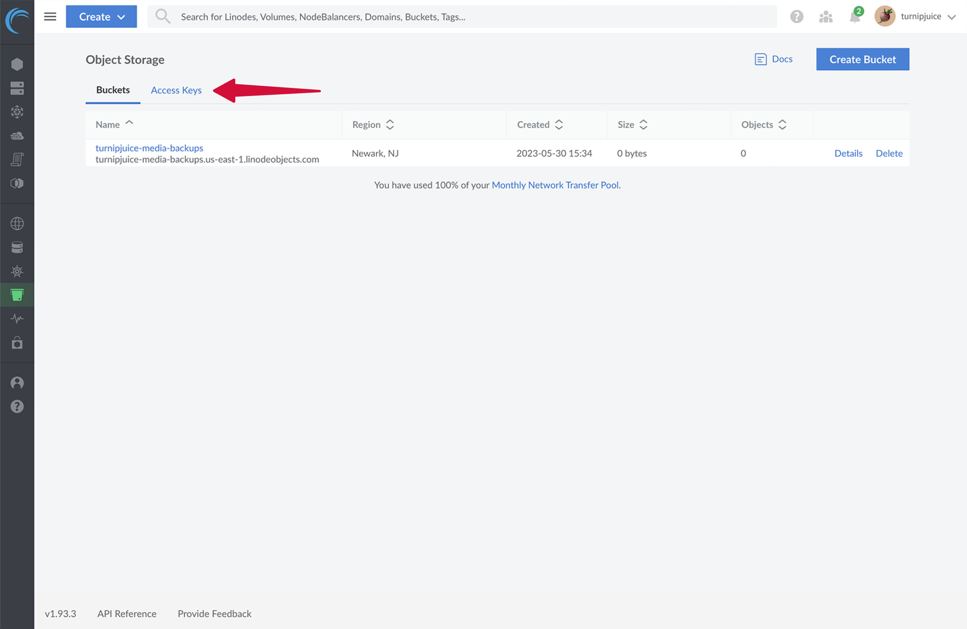
Task: Open the Docs link
Action: pyautogui.click(x=782, y=59)
